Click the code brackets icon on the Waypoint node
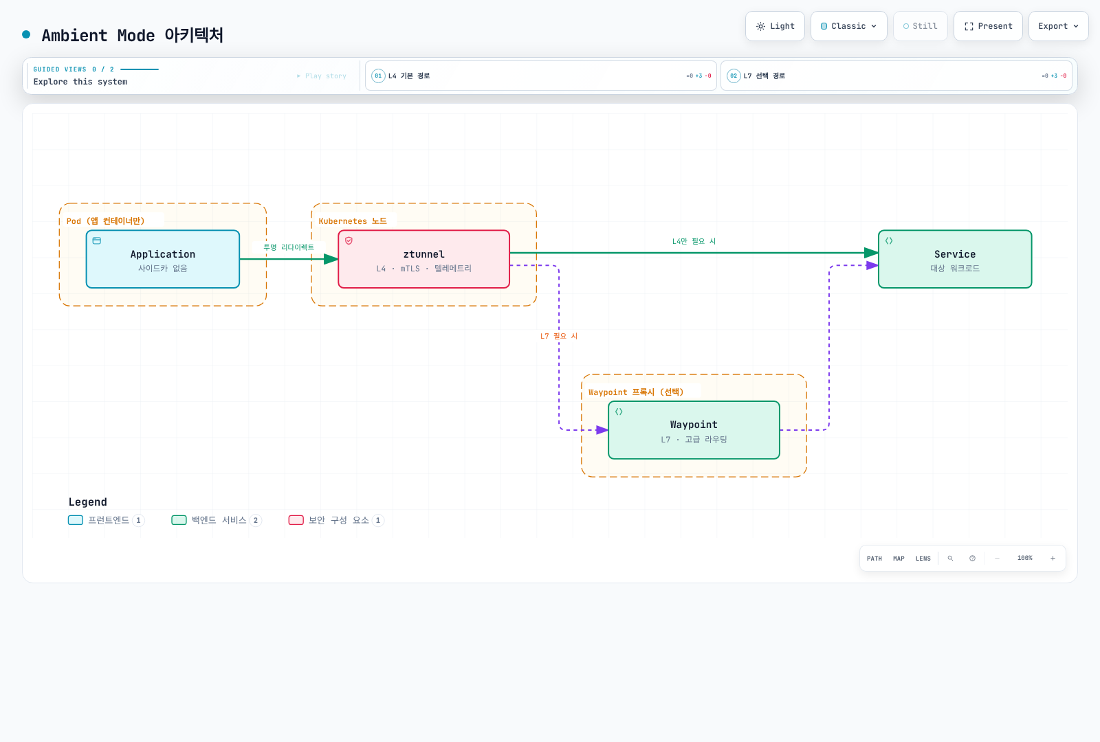Viewport: 1100px width, 742px height. pos(619,412)
